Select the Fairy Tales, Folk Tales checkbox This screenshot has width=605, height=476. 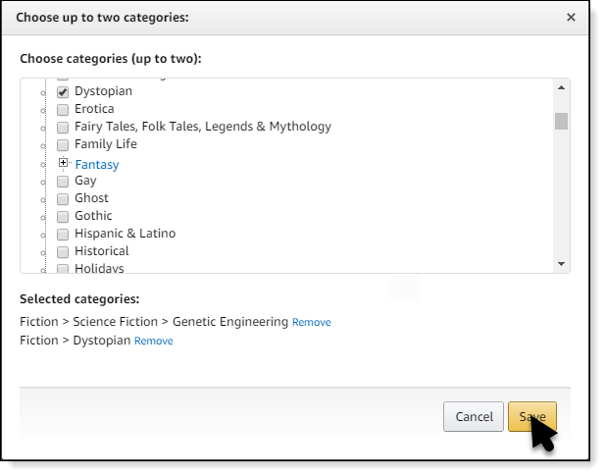coord(63,127)
